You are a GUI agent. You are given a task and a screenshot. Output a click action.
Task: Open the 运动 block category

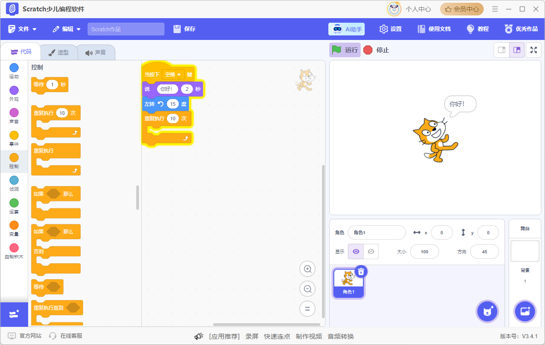pyautogui.click(x=14, y=71)
